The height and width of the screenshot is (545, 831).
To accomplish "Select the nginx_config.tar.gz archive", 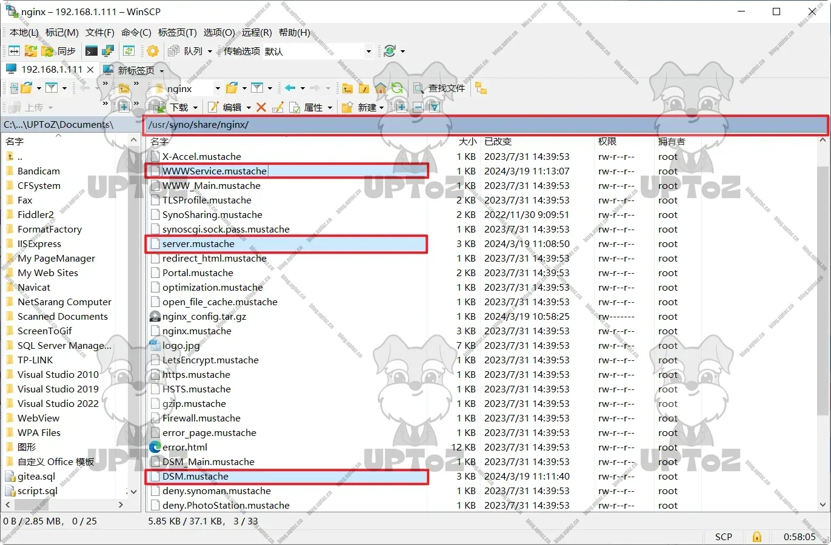I will (204, 317).
